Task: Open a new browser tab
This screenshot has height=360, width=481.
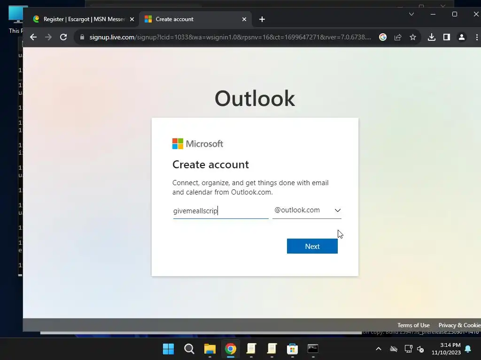Action: coord(262,19)
